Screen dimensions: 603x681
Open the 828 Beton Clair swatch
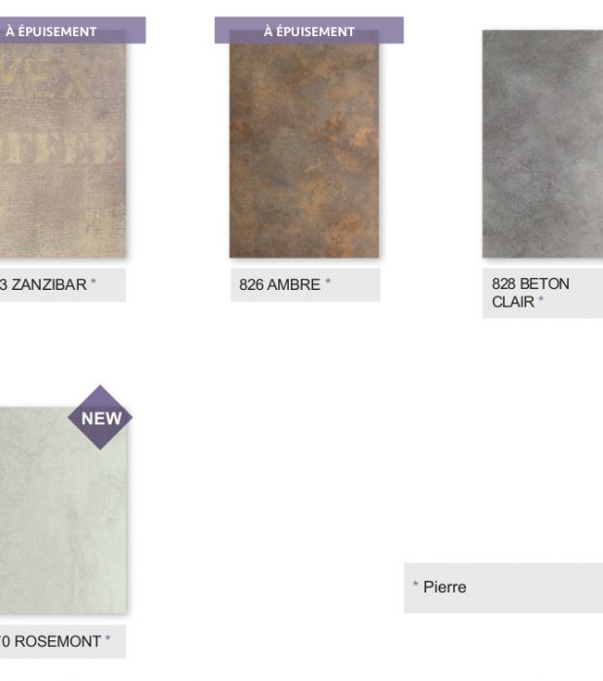tap(543, 144)
